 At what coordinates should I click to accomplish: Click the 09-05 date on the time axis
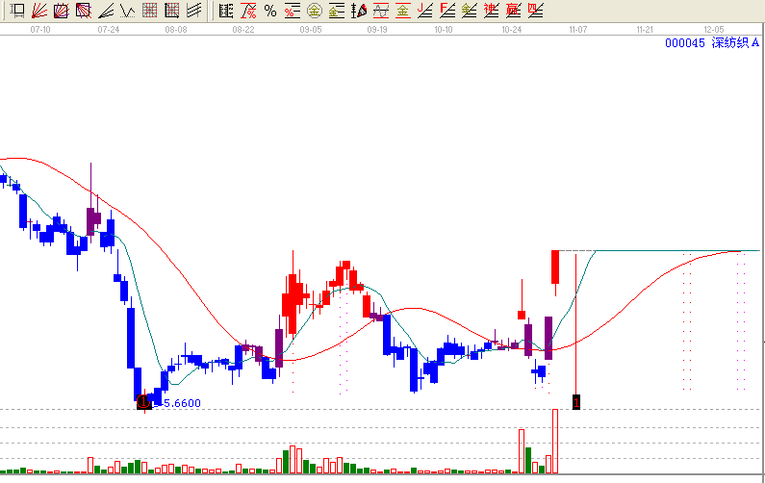310,30
